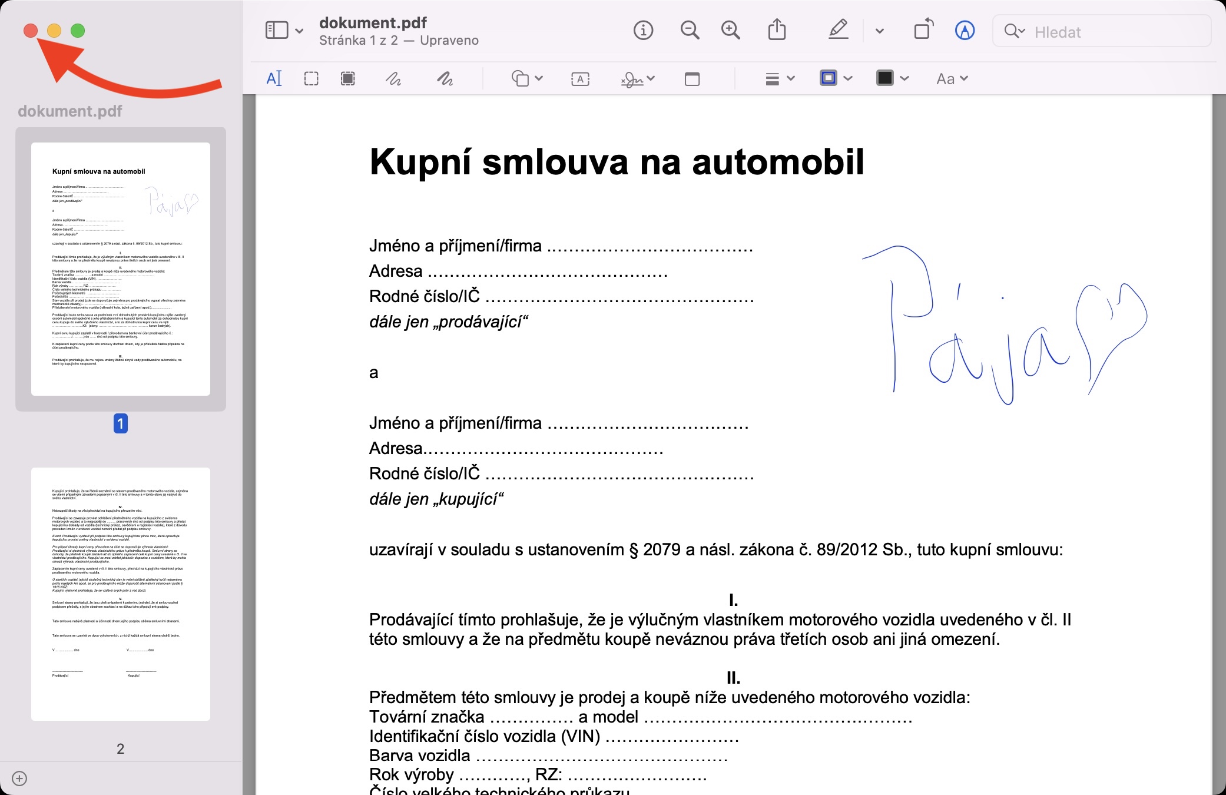Click the Redact selection tool

(348, 78)
